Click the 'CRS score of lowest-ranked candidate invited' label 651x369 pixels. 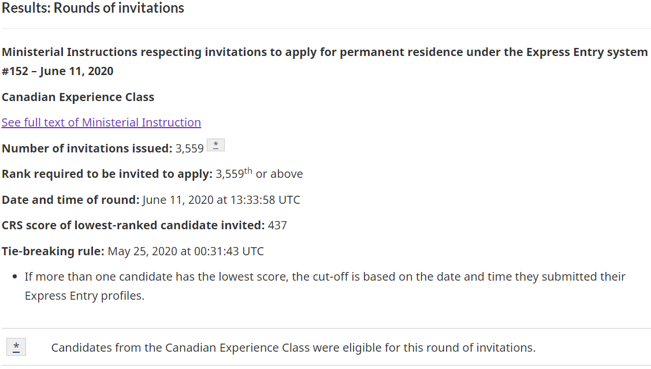click(x=133, y=225)
